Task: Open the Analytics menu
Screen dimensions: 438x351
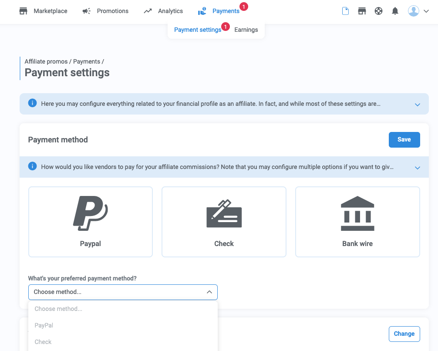Action: (x=163, y=11)
